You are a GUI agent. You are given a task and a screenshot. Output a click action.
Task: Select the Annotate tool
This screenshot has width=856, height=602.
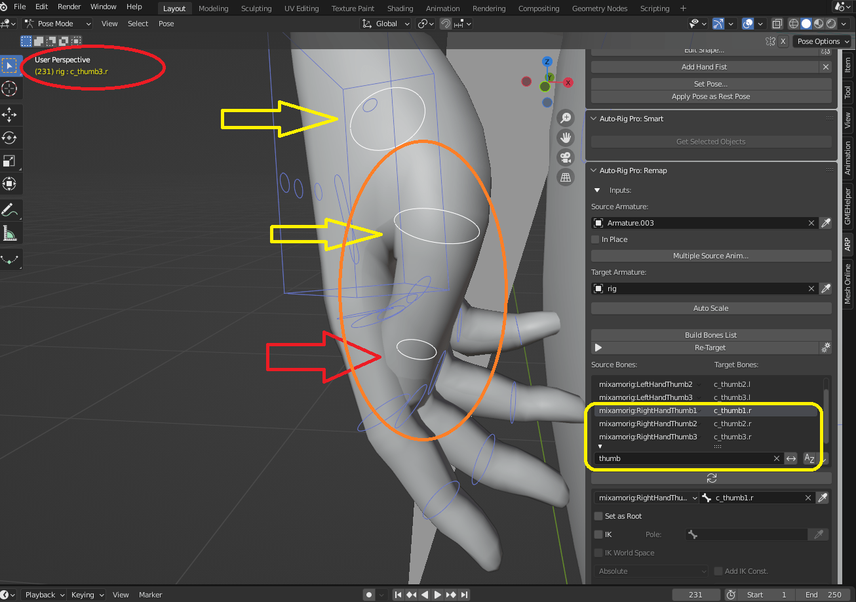[x=10, y=210]
